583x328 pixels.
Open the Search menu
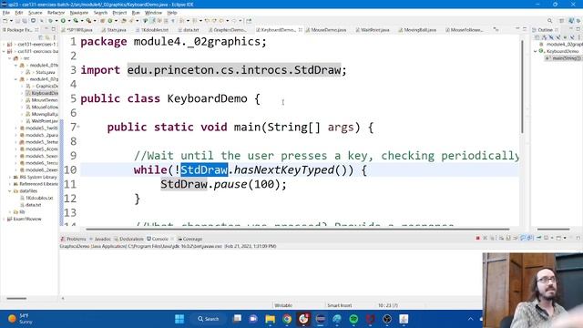click(x=100, y=13)
